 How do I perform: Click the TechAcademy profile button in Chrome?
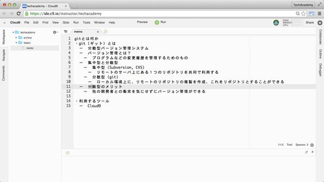[303, 5]
